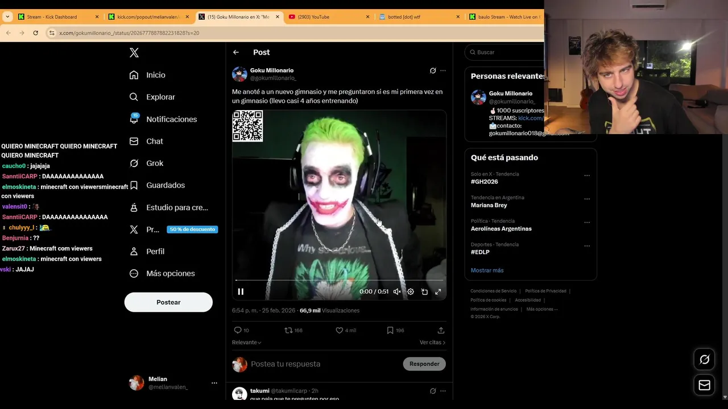
Task: Expand the Relevante sort dropdown
Action: click(247, 343)
